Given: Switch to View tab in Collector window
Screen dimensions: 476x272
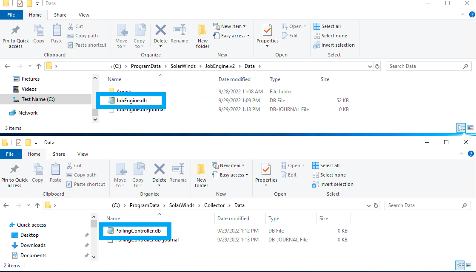Looking at the screenshot, I should point(83,154).
